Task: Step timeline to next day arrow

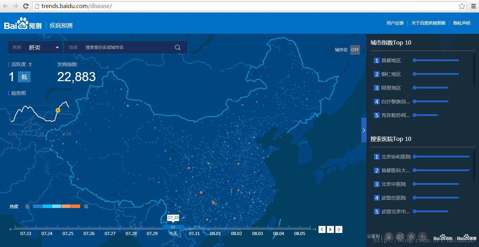Action: coord(339,229)
